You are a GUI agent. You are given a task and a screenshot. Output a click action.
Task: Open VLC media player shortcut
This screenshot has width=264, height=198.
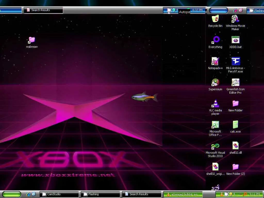pyautogui.click(x=215, y=108)
